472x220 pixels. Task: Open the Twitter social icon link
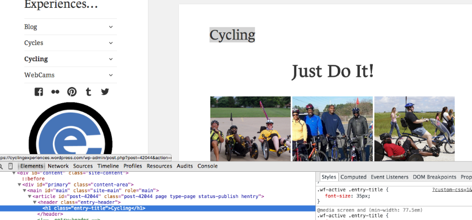click(x=105, y=92)
